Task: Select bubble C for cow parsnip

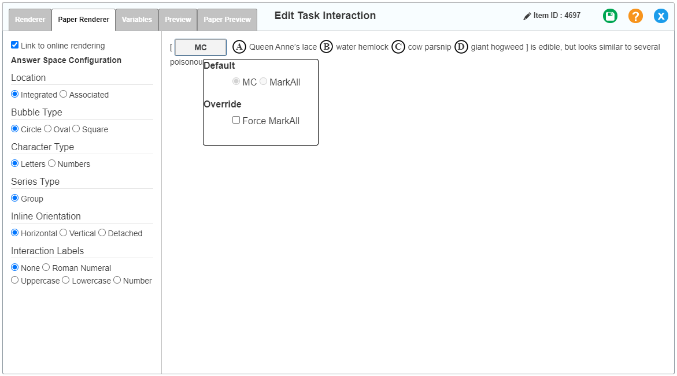Action: 398,47
